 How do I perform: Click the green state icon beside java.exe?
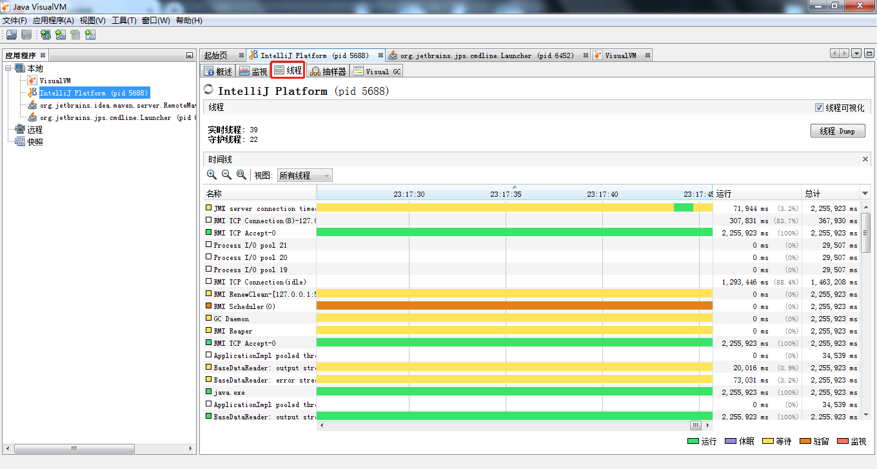(208, 392)
